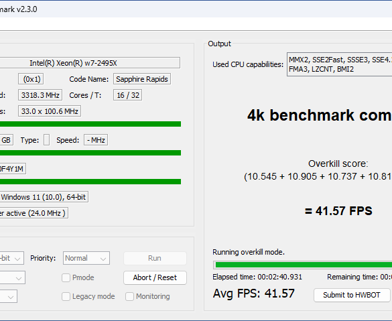Image resolution: width=392 pixels, height=321 pixels.
Task: Click the Used CPU capabilities text box
Action: click(340, 64)
